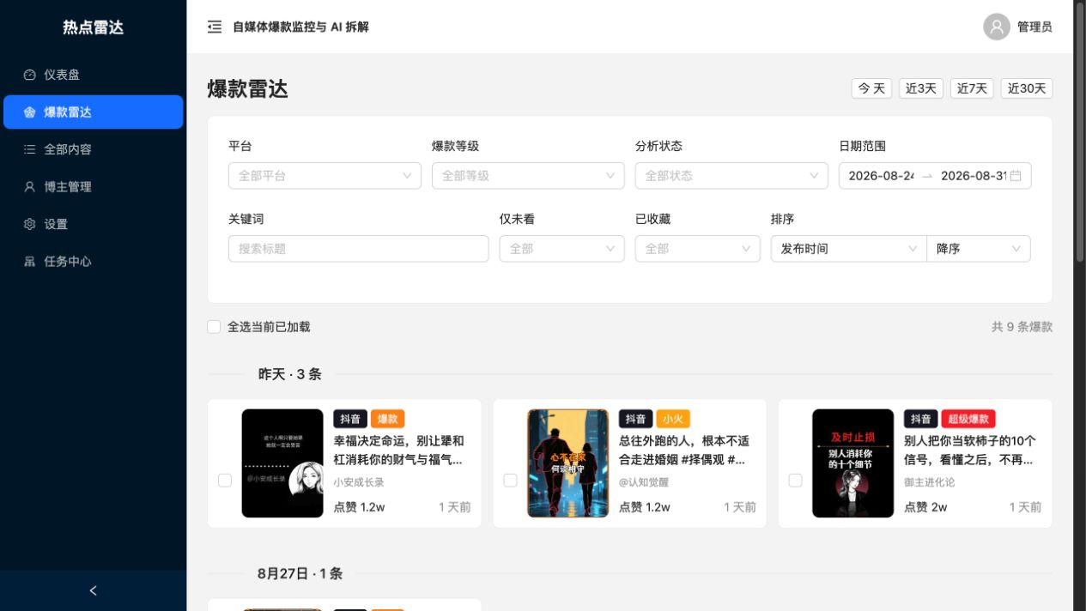This screenshot has width=1086, height=611.
Task: Open 任务中心 menu item
Action: point(94,262)
